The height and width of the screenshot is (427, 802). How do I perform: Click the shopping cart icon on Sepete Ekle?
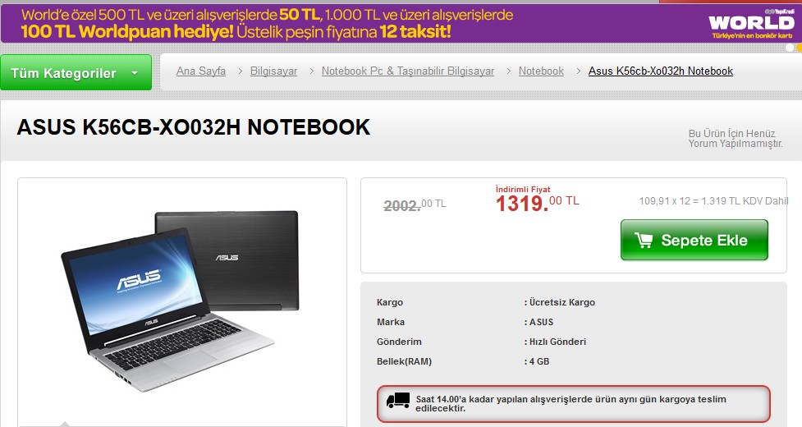pos(644,240)
